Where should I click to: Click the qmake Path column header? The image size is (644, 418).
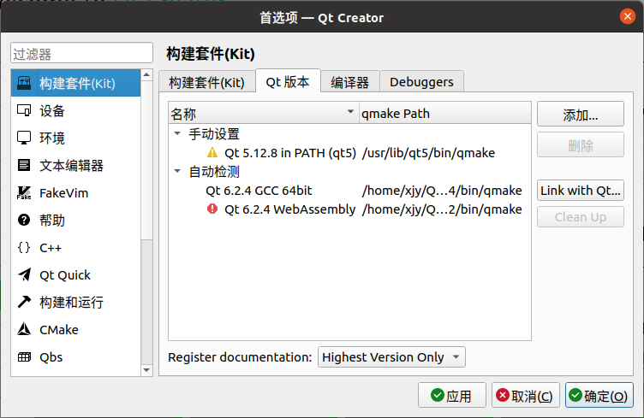[444, 113]
